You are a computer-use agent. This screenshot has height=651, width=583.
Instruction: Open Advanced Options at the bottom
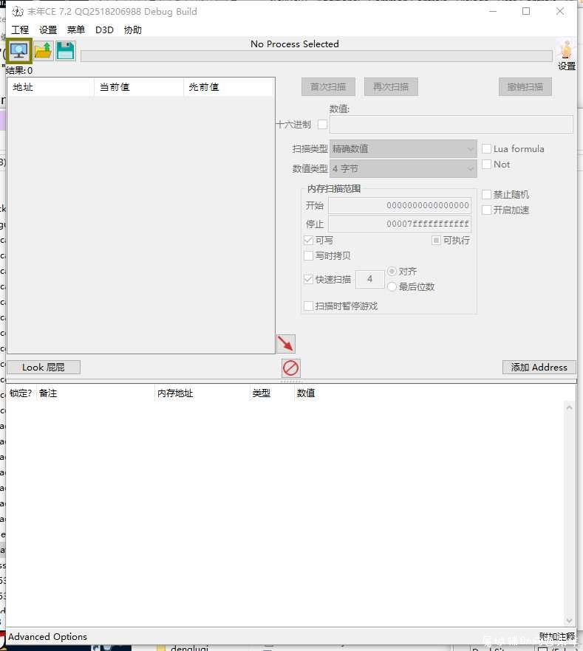pyautogui.click(x=47, y=636)
